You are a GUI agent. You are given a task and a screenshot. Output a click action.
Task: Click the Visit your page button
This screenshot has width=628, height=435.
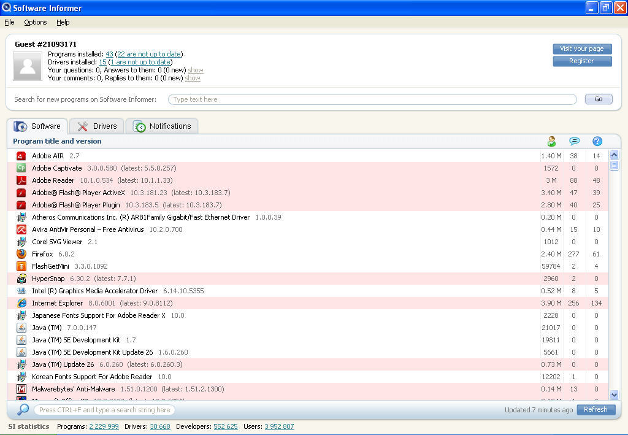tap(582, 48)
